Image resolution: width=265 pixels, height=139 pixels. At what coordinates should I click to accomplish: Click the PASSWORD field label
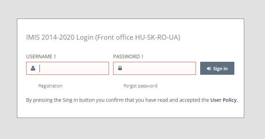127,57
